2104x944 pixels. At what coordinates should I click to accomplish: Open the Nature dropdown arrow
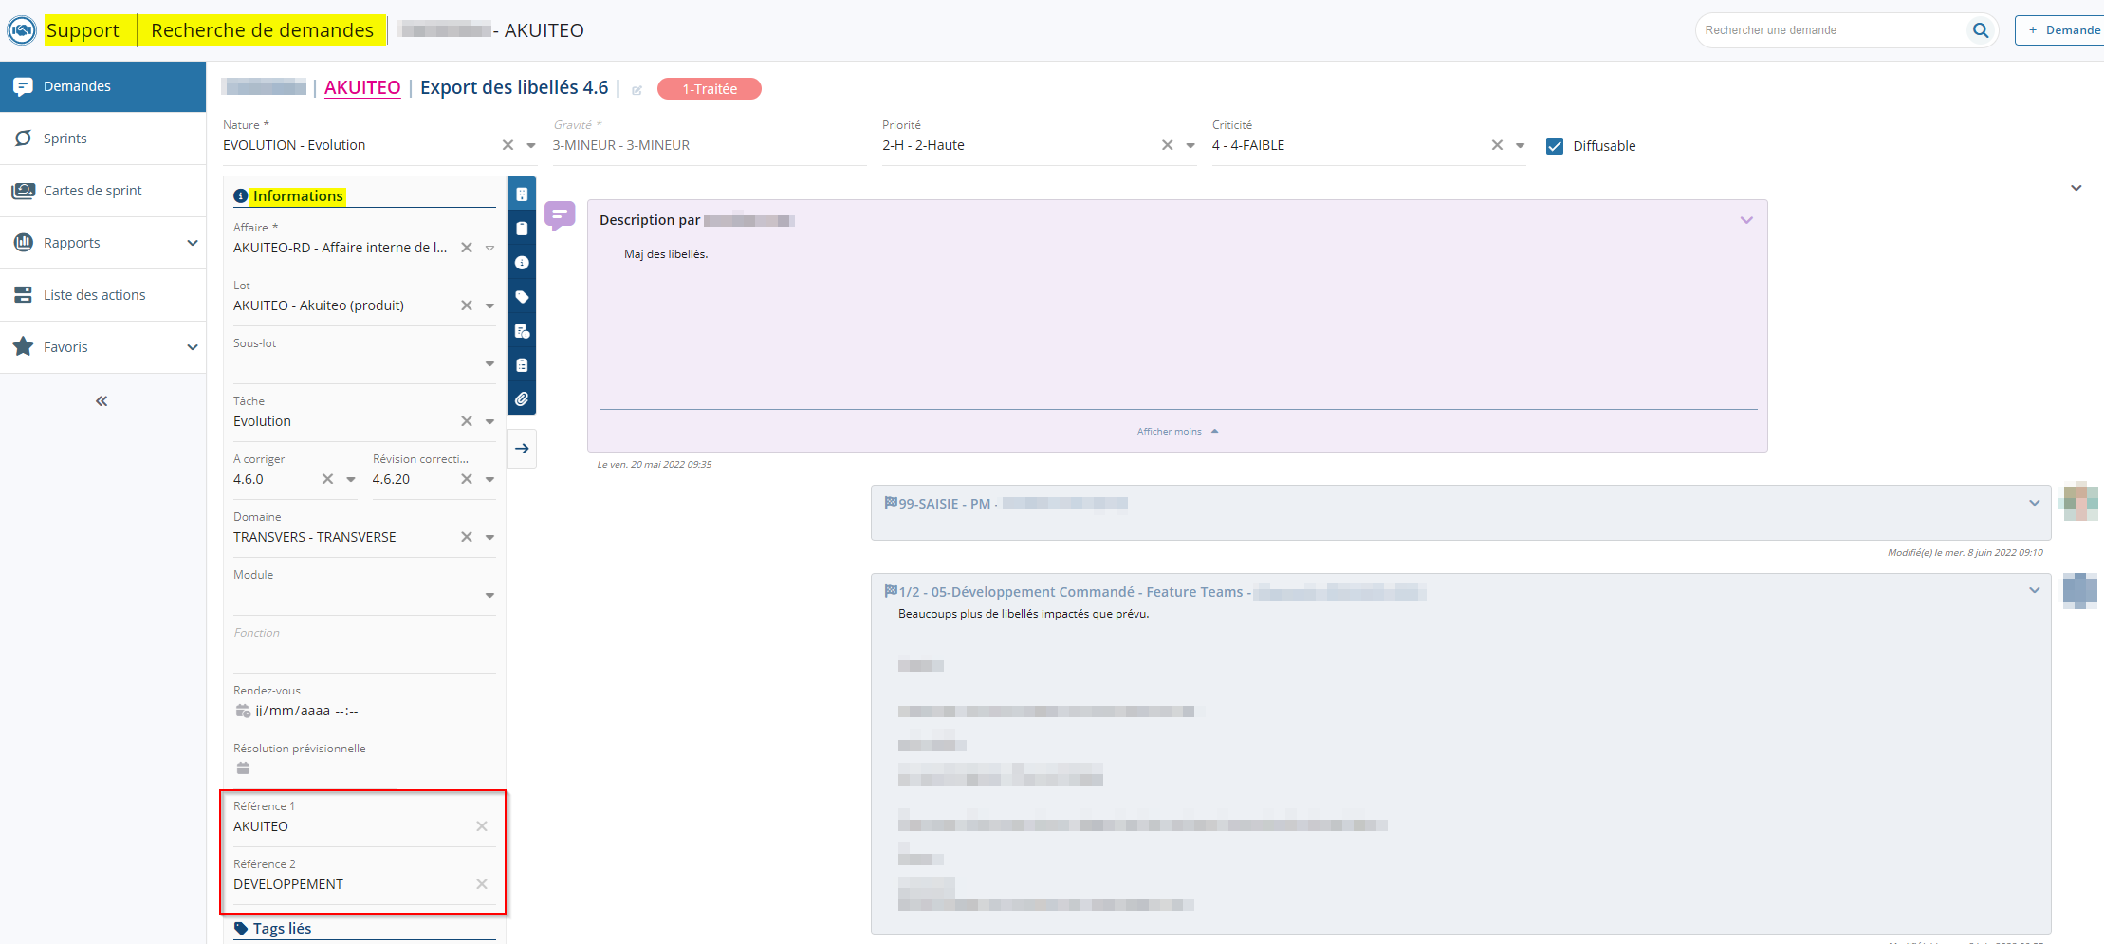[531, 146]
